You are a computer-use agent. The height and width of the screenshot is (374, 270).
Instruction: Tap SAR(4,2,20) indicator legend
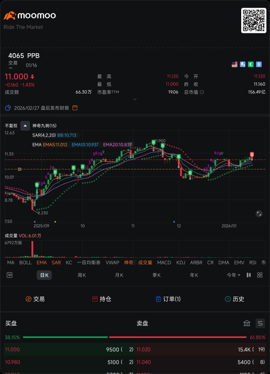[x=44, y=135]
